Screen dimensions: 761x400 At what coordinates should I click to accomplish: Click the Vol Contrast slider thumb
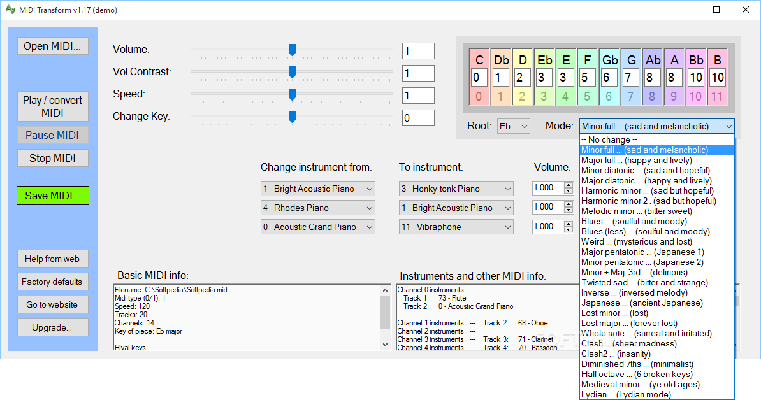click(x=292, y=72)
